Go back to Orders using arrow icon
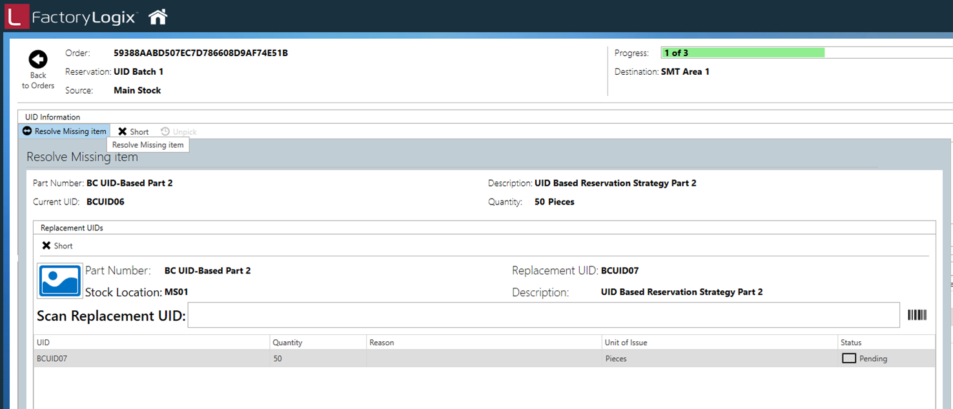Viewport: 953px width, 409px height. point(38,60)
